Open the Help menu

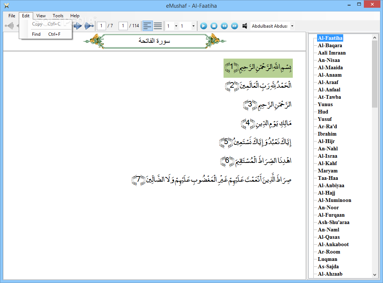pyautogui.click(x=75, y=15)
